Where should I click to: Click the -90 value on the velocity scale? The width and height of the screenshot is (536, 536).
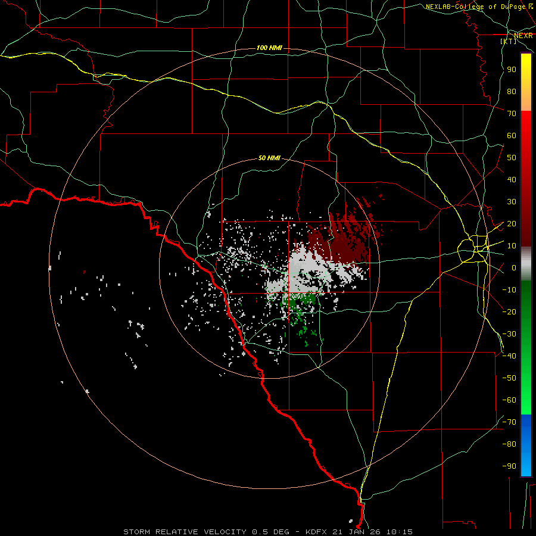point(509,466)
